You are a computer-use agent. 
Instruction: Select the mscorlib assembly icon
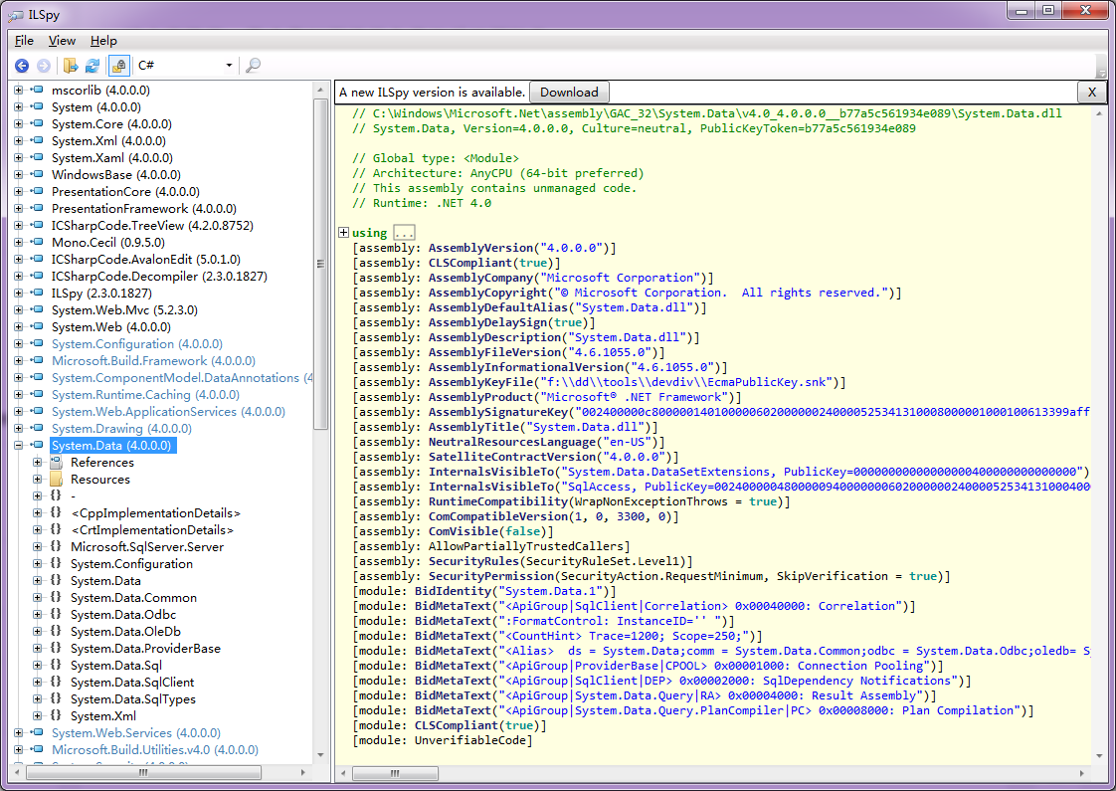36,90
